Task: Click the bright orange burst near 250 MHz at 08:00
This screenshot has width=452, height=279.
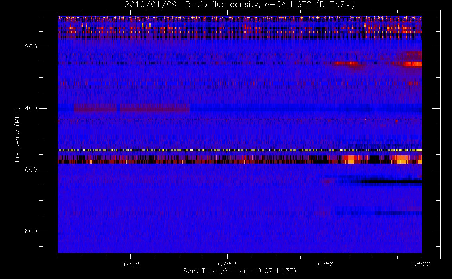Action: 413,64
